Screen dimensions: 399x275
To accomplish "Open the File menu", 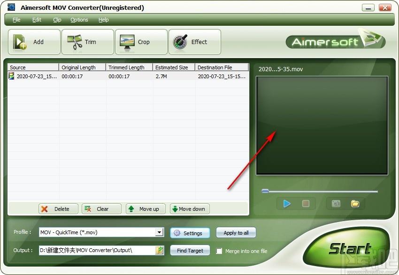I will pyautogui.click(x=16, y=20).
